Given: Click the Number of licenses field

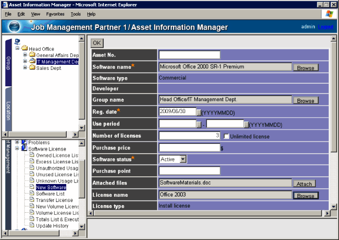Looking at the screenshot, I should coord(190,136).
